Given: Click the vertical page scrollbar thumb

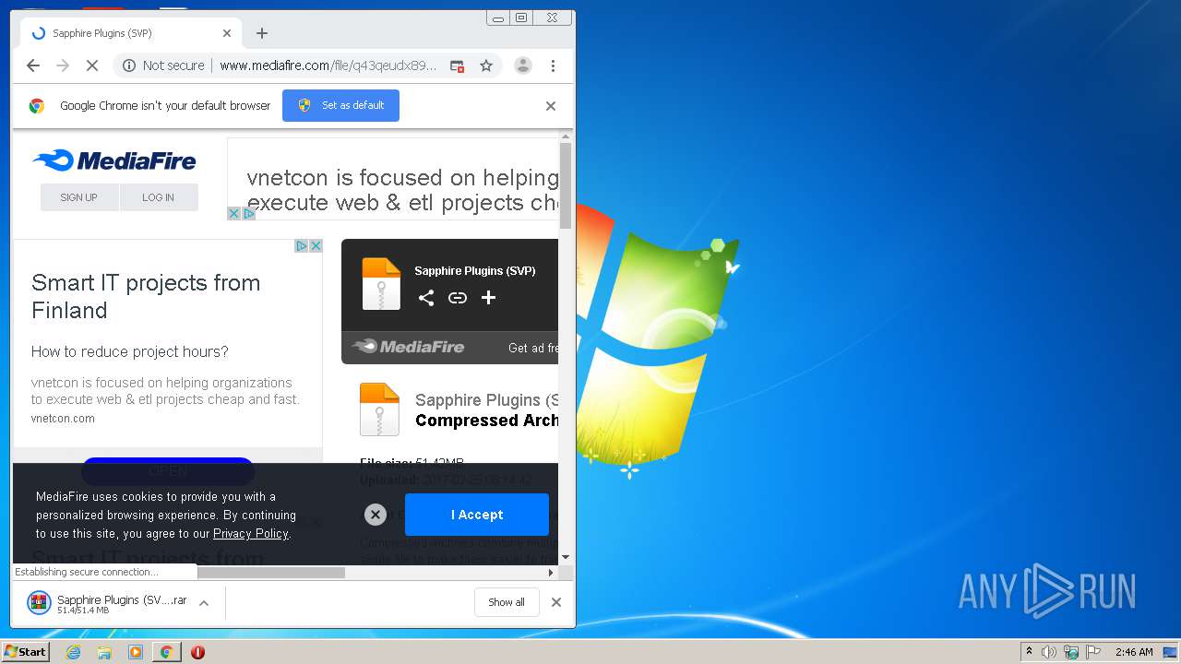Looking at the screenshot, I should click(566, 185).
